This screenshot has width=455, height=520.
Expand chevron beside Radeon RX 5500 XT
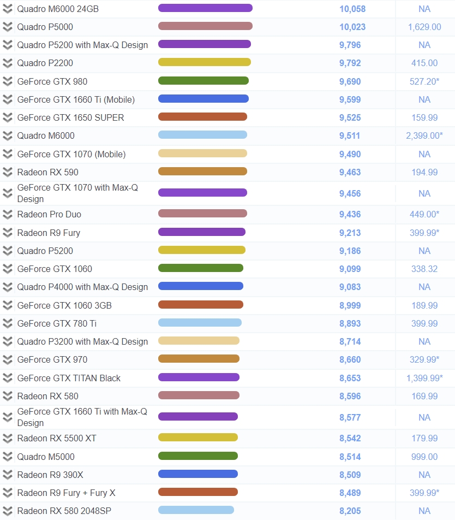7,439
